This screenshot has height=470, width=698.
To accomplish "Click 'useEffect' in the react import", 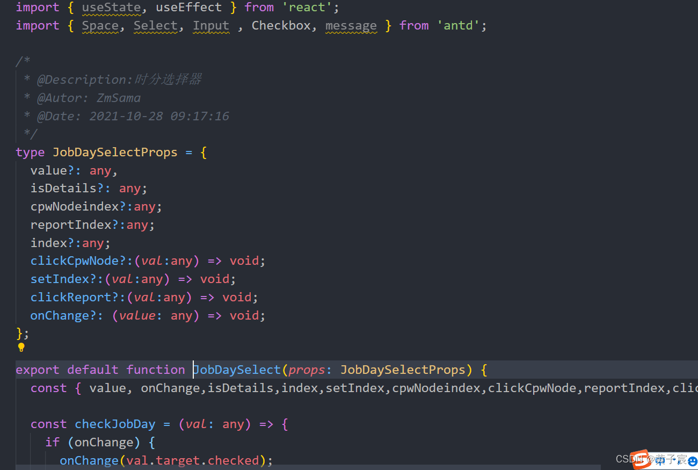I will [189, 8].
